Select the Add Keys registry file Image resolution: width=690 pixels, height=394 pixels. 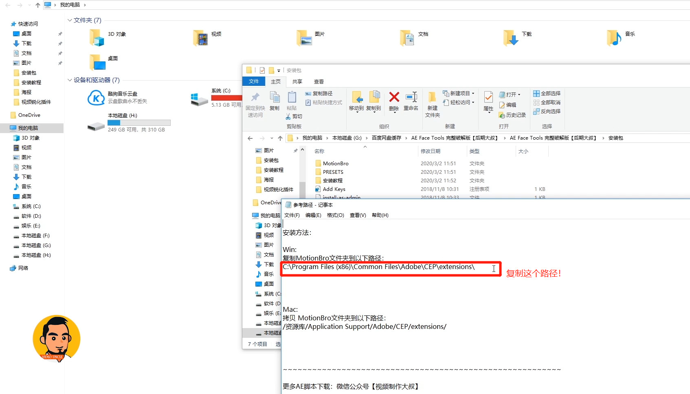click(x=334, y=189)
